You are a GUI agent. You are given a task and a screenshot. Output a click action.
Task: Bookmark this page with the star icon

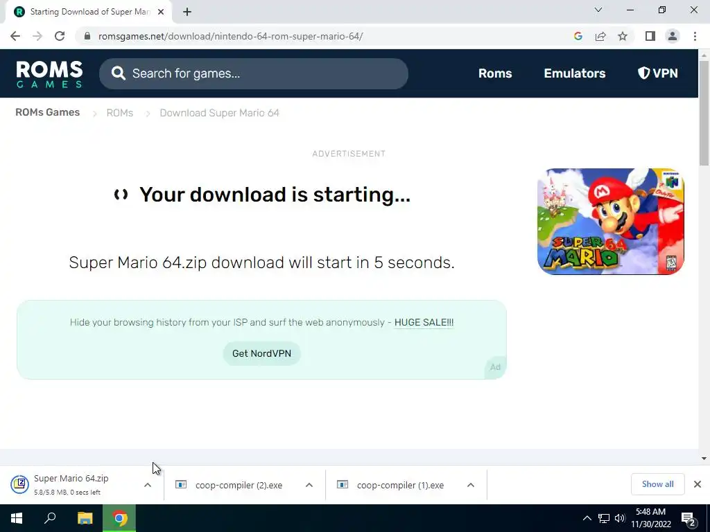(x=623, y=36)
